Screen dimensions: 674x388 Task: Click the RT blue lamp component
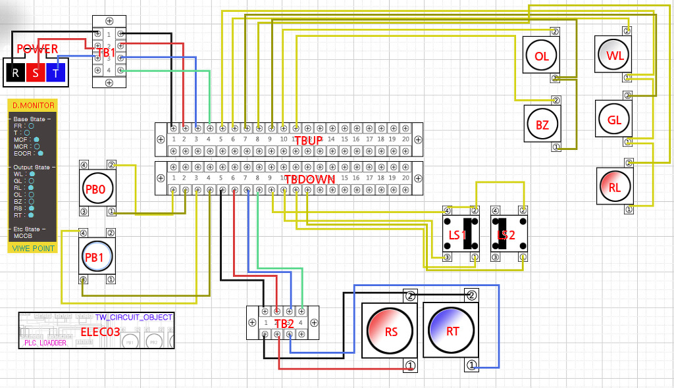(452, 330)
